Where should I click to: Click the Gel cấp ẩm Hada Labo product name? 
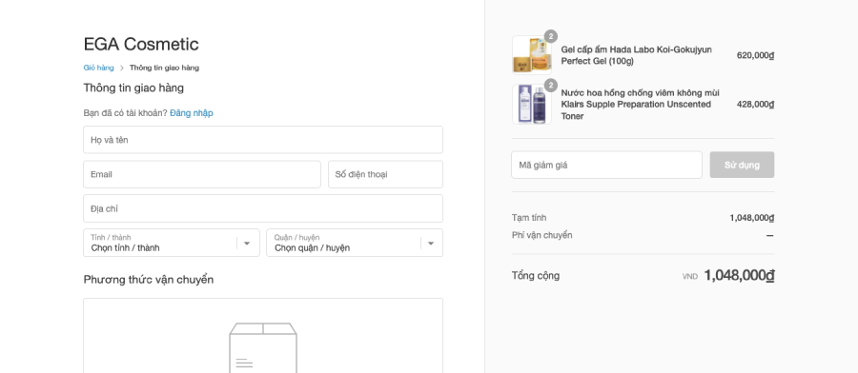click(637, 55)
